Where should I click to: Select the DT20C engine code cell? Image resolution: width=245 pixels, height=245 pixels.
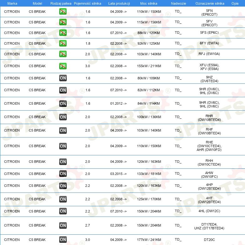point(209,240)
